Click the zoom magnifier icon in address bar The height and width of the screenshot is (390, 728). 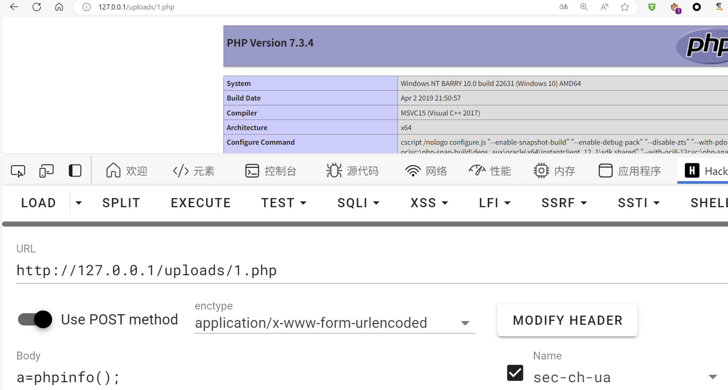point(584,7)
